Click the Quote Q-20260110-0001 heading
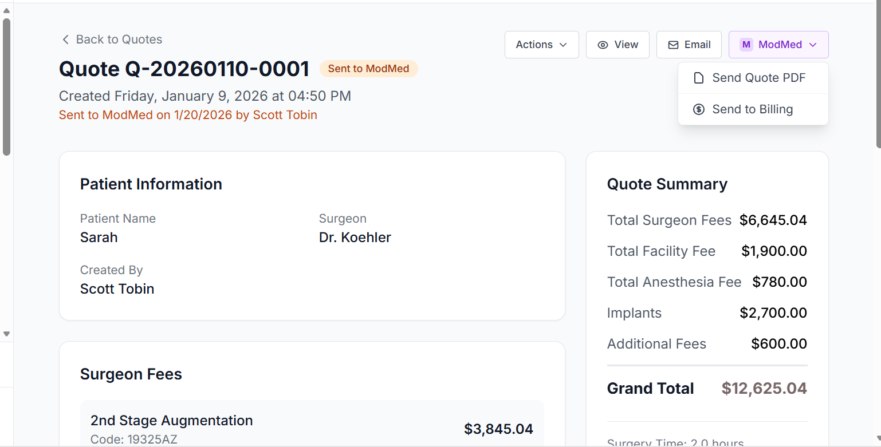This screenshot has width=881, height=447. (x=184, y=69)
